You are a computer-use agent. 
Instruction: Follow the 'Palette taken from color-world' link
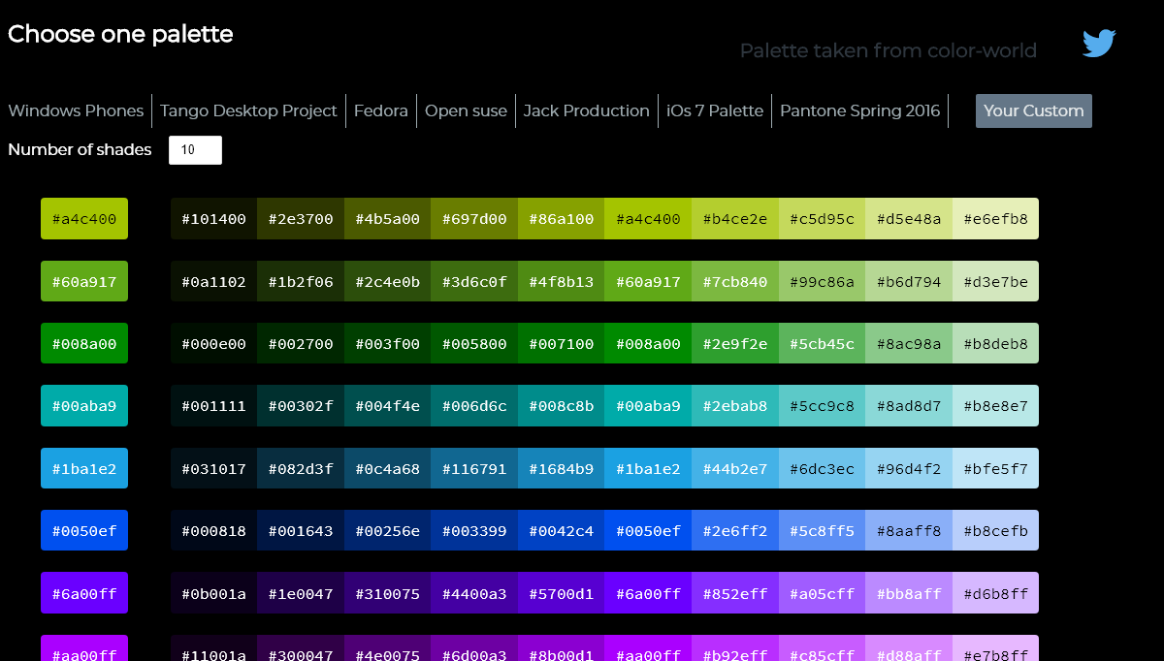(x=888, y=50)
